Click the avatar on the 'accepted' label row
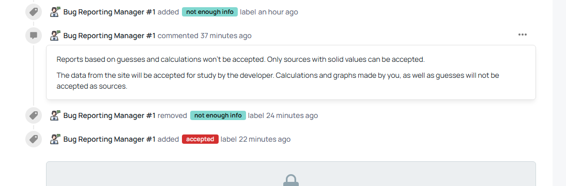 point(55,139)
